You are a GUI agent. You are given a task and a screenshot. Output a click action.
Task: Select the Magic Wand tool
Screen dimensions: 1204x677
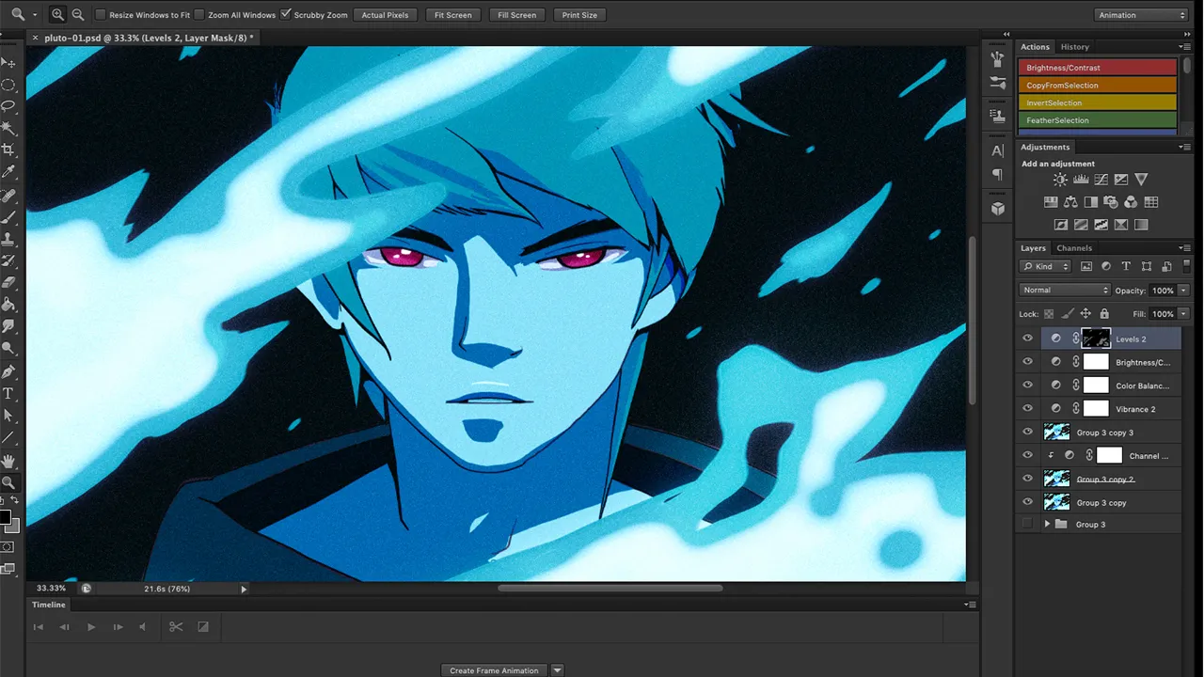coord(8,128)
